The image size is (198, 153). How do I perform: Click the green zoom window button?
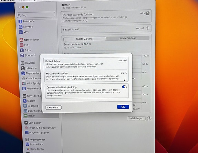[27, 7]
